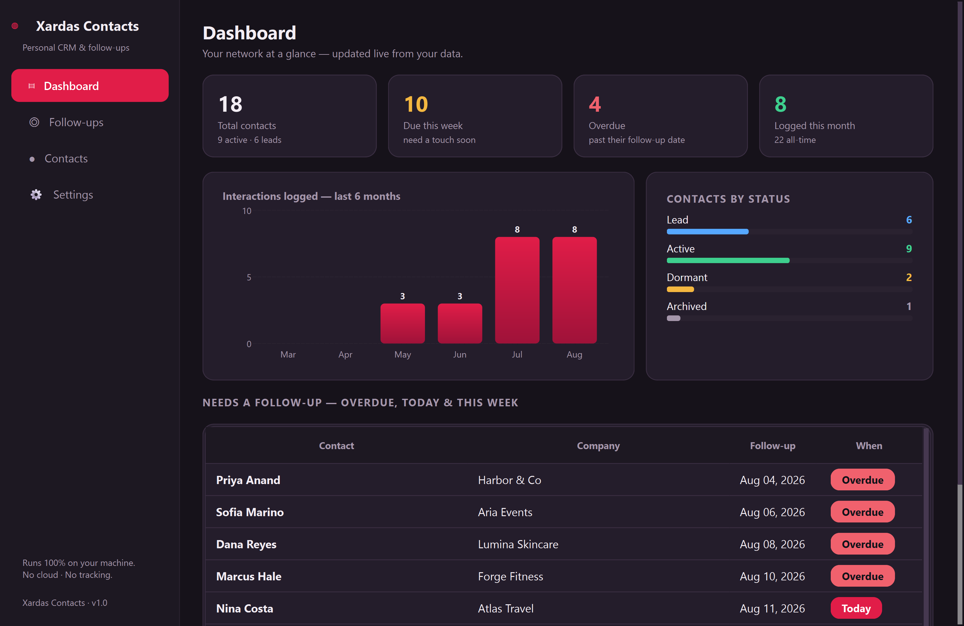This screenshot has height=626, width=964.
Task: Click the Dashboard list icon in sidebar
Action: coord(32,86)
